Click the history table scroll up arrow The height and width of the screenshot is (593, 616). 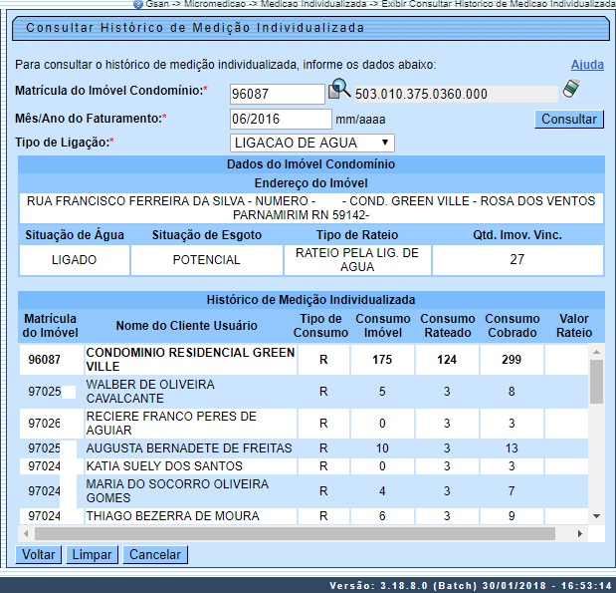[596, 351]
